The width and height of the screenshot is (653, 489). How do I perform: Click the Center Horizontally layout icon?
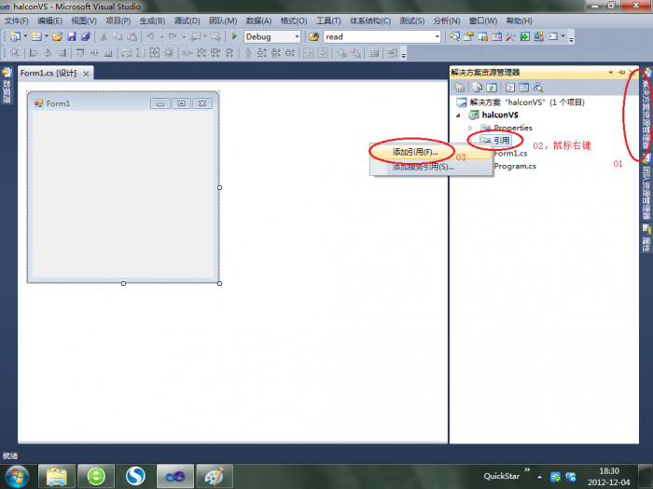tap(309, 53)
